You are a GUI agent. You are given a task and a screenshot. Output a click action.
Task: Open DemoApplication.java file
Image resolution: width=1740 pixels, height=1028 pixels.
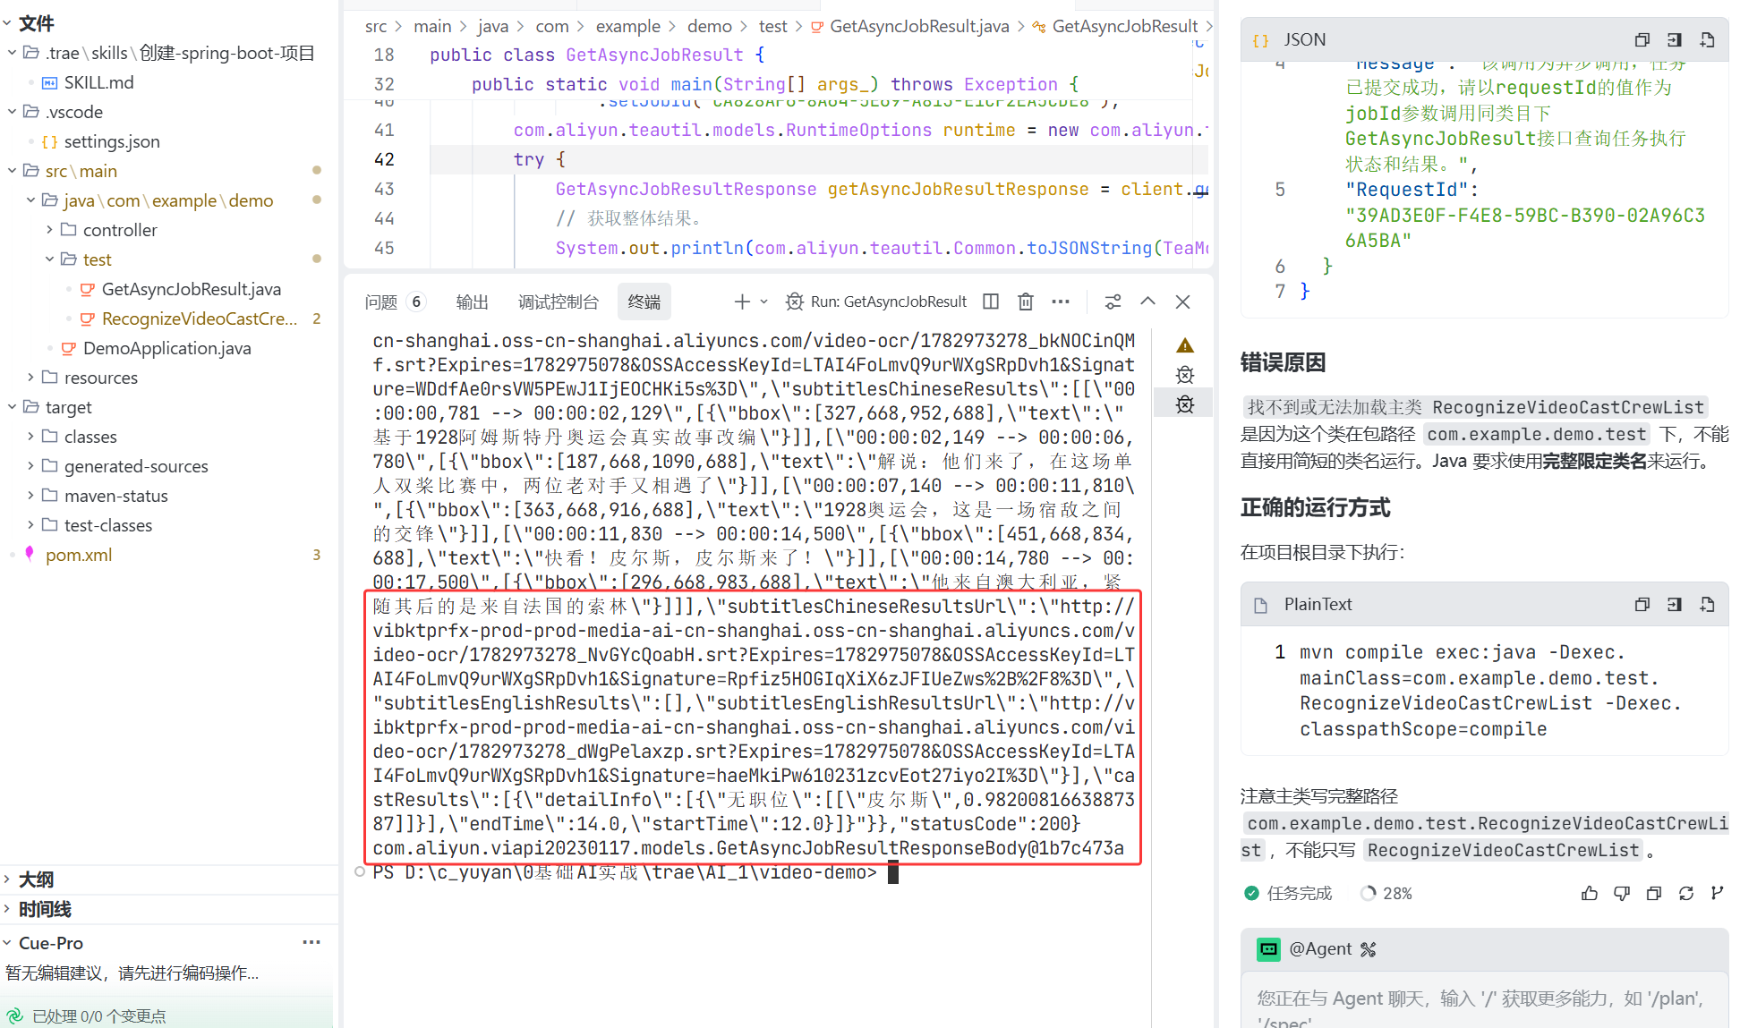[x=166, y=348]
